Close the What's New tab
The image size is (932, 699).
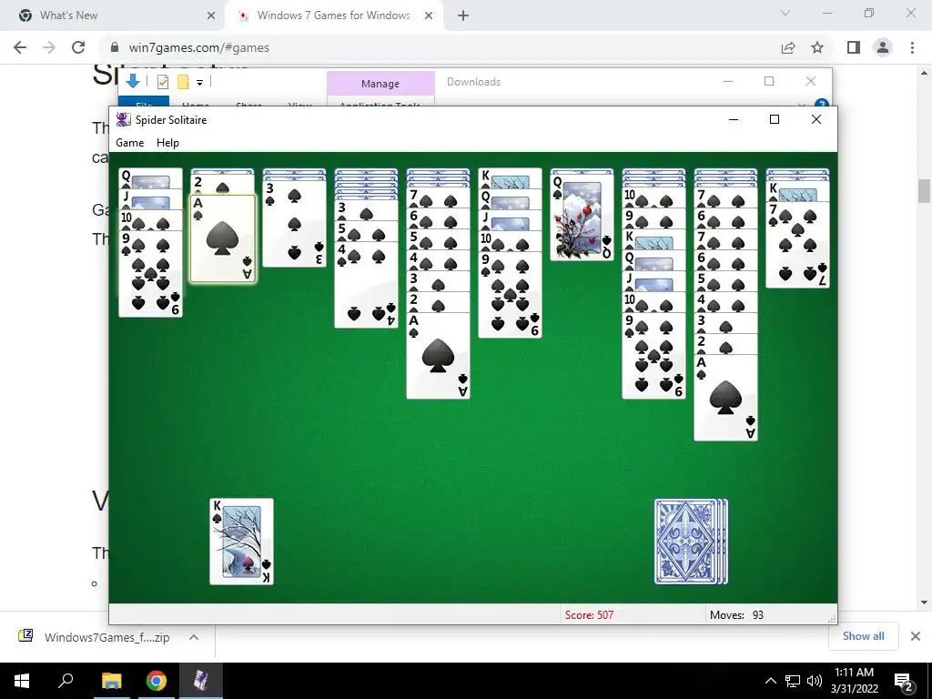211,15
